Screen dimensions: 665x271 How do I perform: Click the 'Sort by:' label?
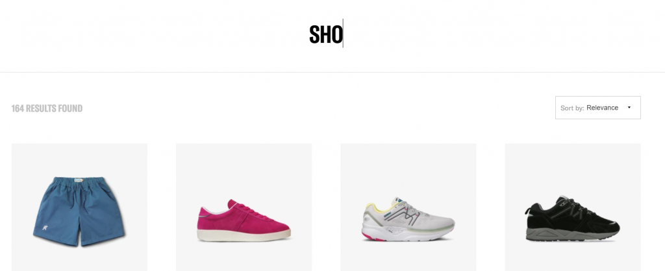click(x=572, y=108)
